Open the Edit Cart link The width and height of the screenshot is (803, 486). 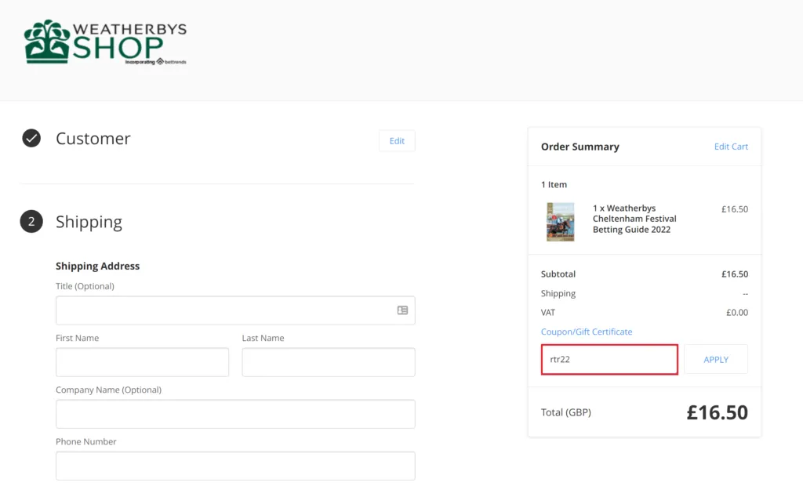point(731,147)
